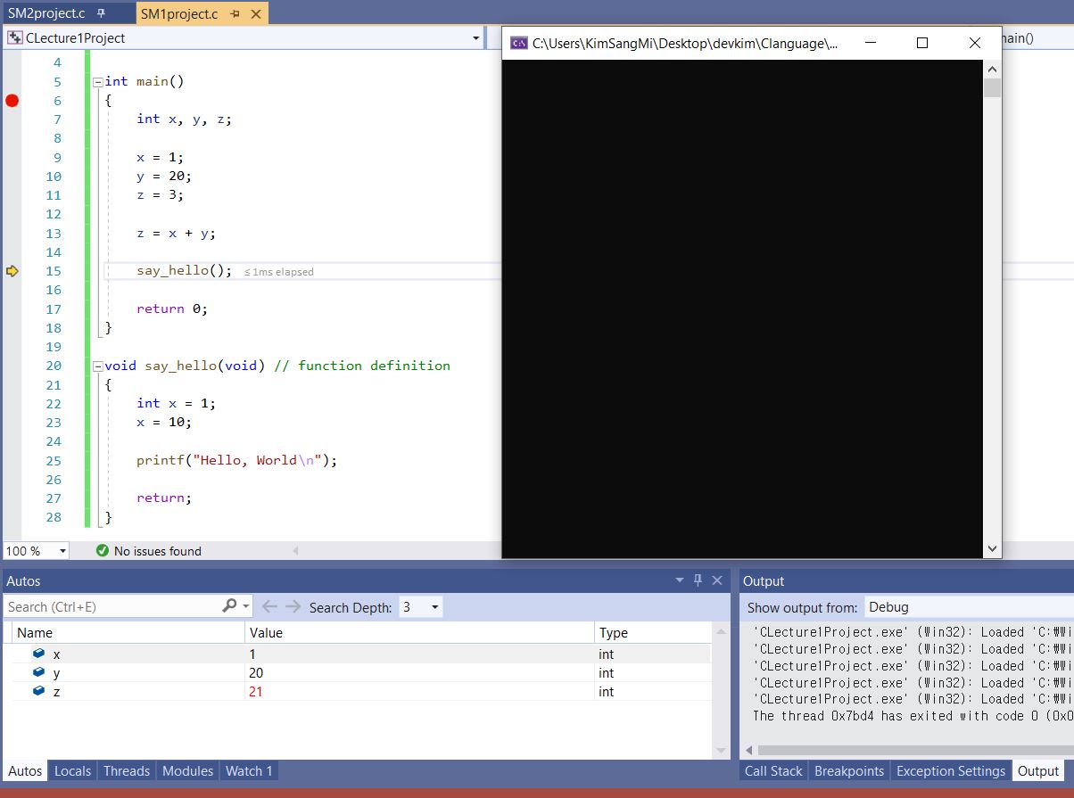Click the say_hello(); call on line 15
1074x798 pixels.
click(184, 270)
